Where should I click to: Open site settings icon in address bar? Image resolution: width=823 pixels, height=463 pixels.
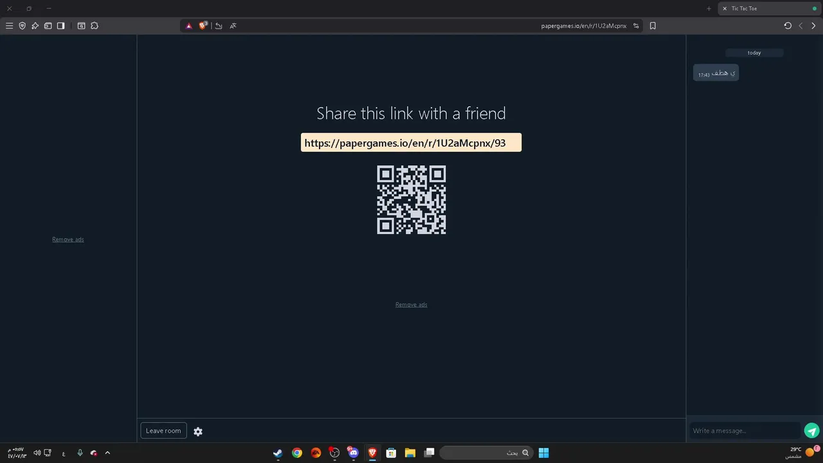(x=636, y=26)
